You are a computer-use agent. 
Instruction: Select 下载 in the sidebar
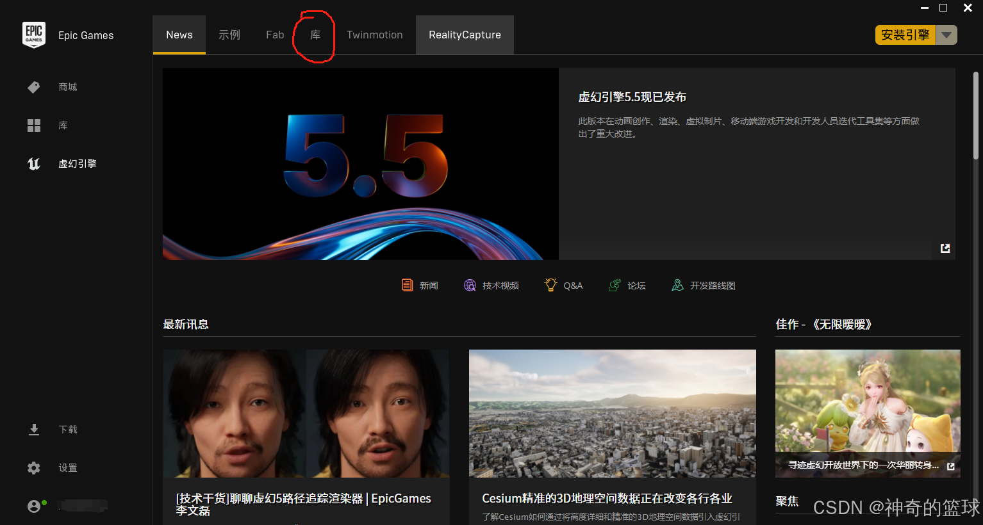click(68, 430)
